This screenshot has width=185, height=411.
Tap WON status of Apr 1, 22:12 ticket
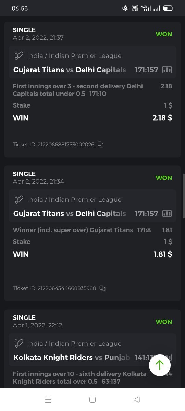(164, 322)
